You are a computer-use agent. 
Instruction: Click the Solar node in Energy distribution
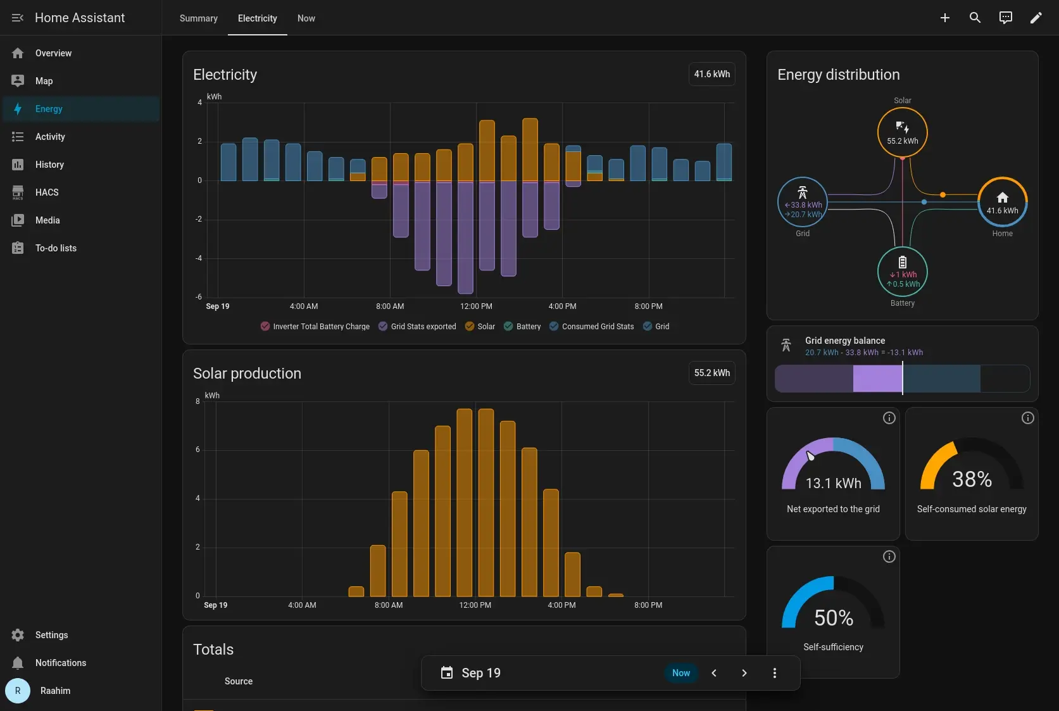(903, 133)
